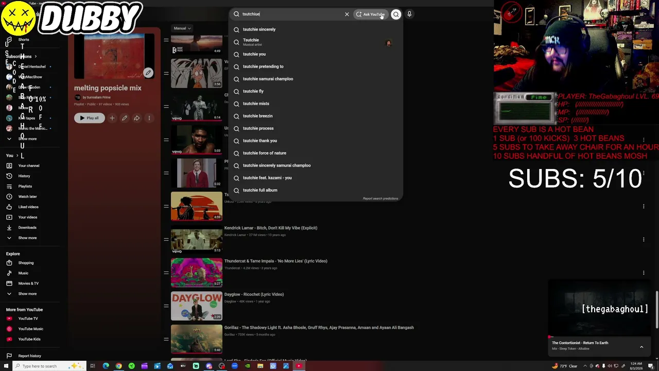
Task: Edit playlist details with pencil icon
Action: pyautogui.click(x=125, y=118)
